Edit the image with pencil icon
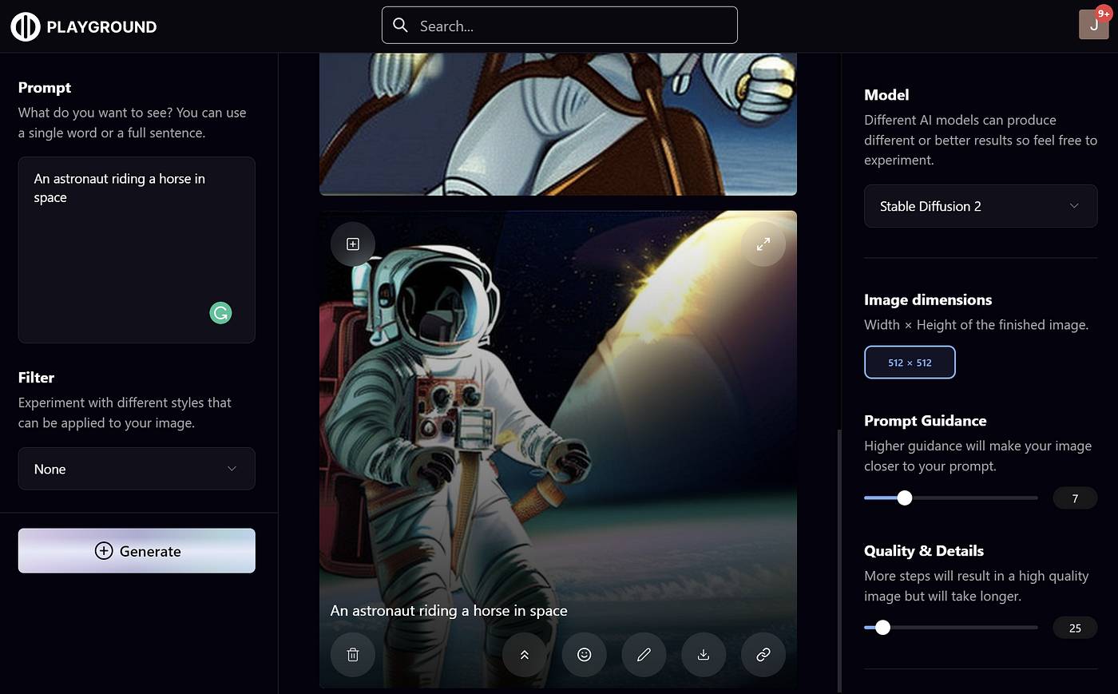Screen dimensions: 1118x694 click(x=644, y=655)
